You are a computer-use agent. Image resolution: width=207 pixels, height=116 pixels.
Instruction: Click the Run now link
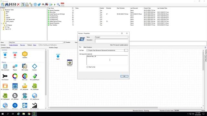click(x=23, y=45)
